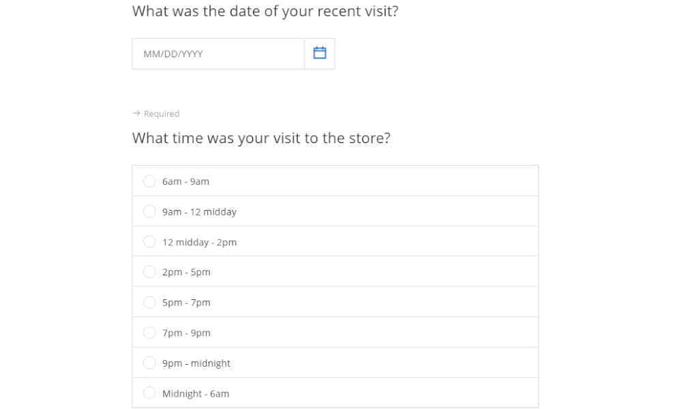
Task: Select the 2pm - 5pm radio circle
Action: [x=149, y=272]
